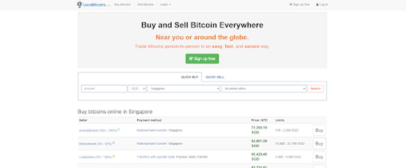
Task: Open the seller profile with 30+ trades
Action: [x=96, y=144]
